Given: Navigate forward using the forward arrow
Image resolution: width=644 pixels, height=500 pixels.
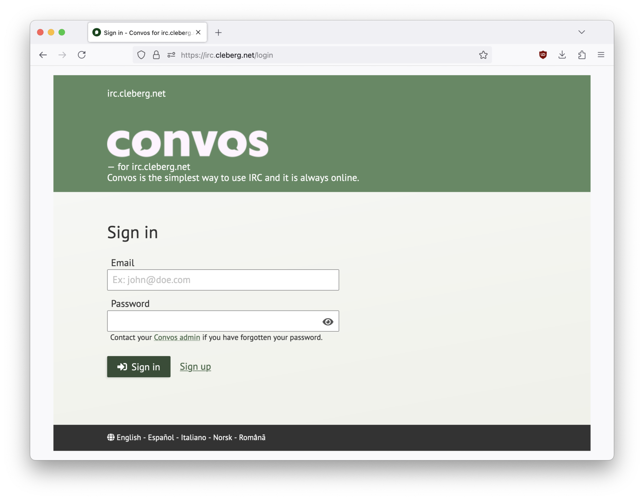Looking at the screenshot, I should click(x=62, y=55).
